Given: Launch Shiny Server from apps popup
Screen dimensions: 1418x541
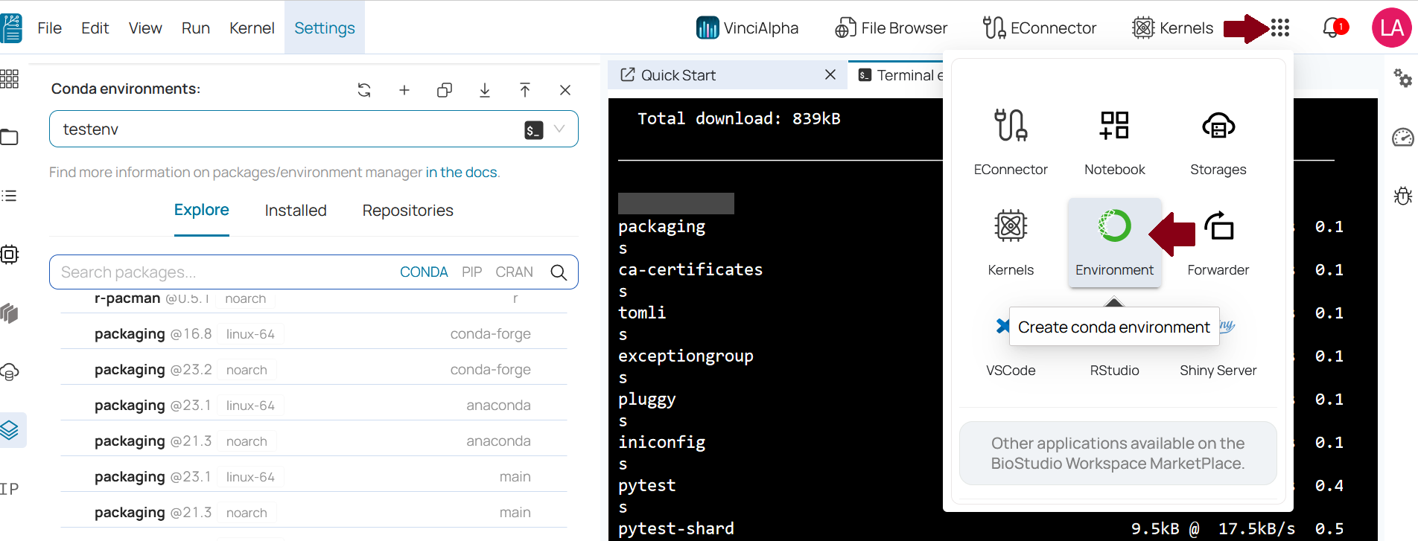Looking at the screenshot, I should 1218,370.
